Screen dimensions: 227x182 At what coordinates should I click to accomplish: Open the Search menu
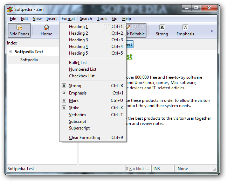point(86,19)
